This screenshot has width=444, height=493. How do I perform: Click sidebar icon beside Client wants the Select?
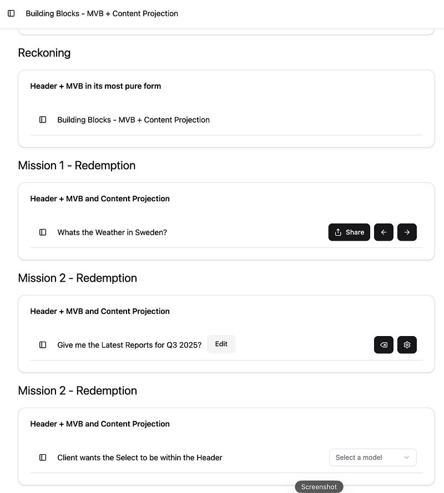43,458
